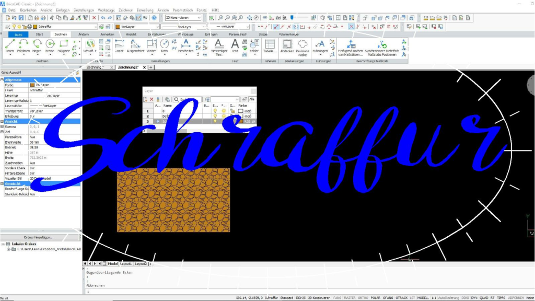The image size is (535, 301).
Task: Click the Model tab button
Action: click(x=113, y=264)
